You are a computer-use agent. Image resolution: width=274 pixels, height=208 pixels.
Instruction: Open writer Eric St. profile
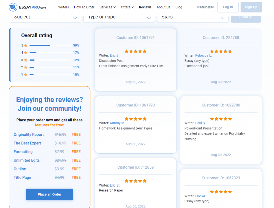coord(115,185)
